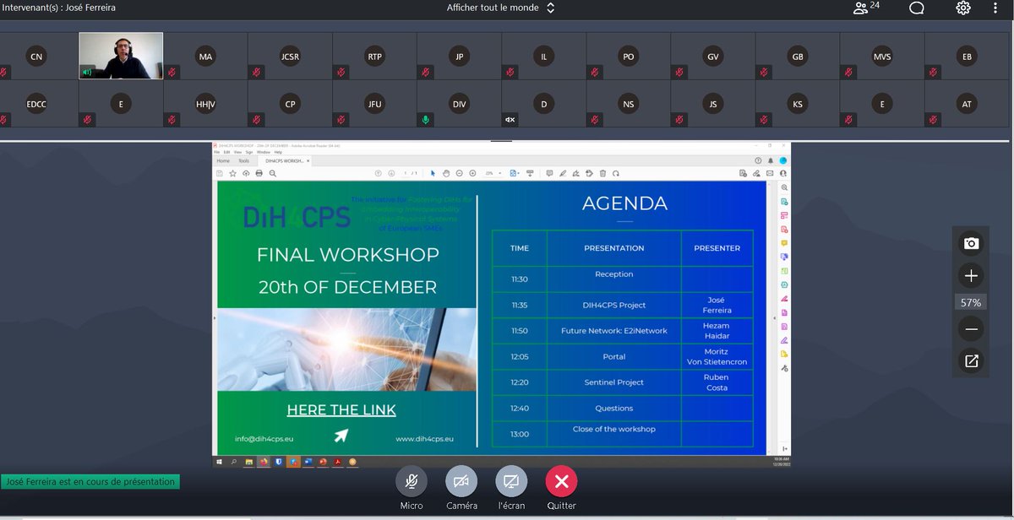
Task: Click the 57% zoom level indicator
Action: [x=970, y=301]
